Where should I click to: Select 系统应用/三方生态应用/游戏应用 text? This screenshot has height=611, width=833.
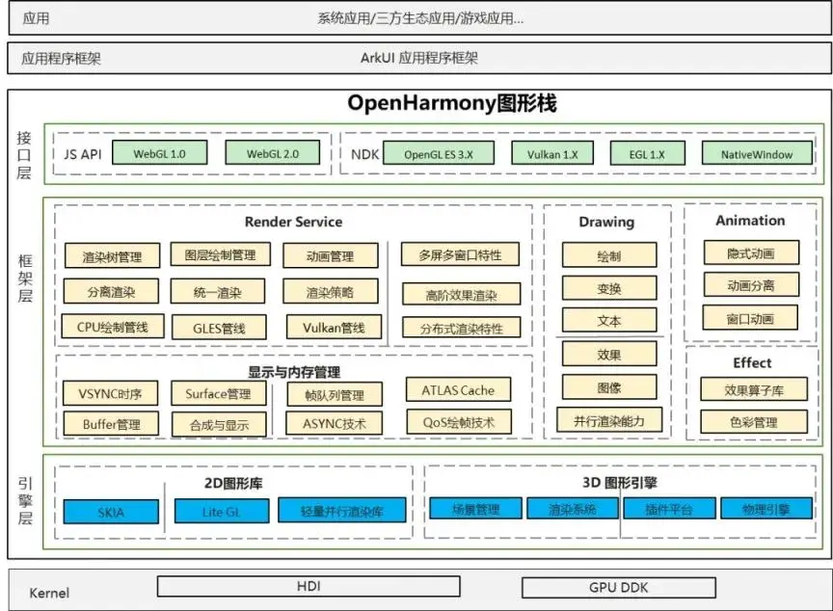[x=420, y=18]
